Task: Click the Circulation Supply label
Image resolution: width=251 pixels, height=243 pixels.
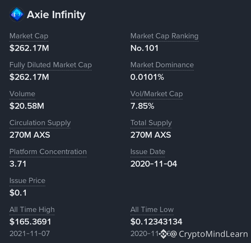Action: 40,123
